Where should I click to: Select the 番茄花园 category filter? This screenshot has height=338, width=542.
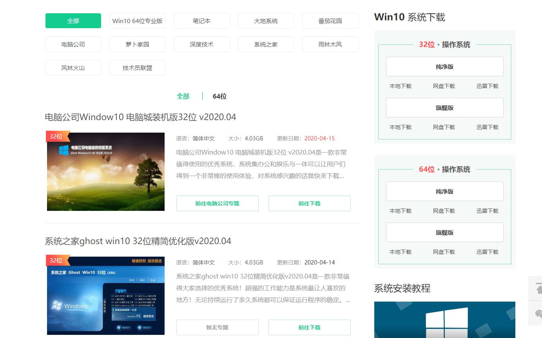pyautogui.click(x=330, y=21)
